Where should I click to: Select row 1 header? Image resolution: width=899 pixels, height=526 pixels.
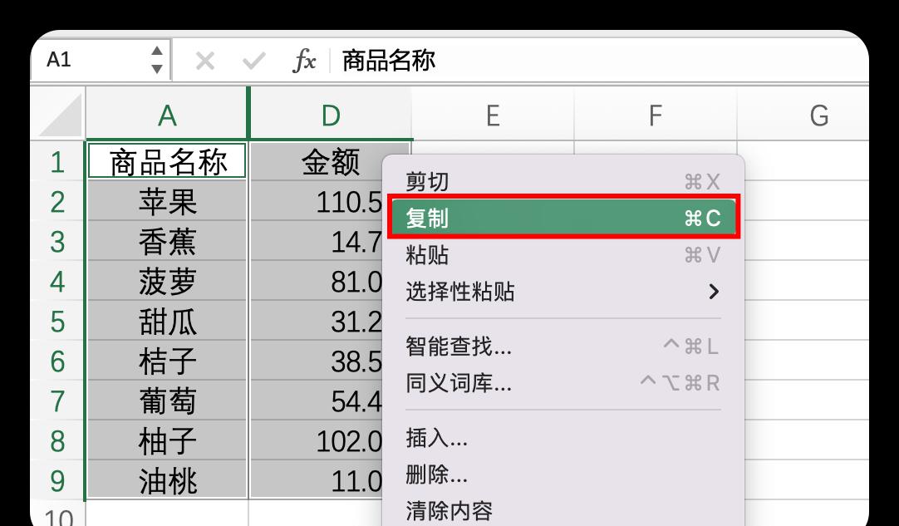(57, 162)
